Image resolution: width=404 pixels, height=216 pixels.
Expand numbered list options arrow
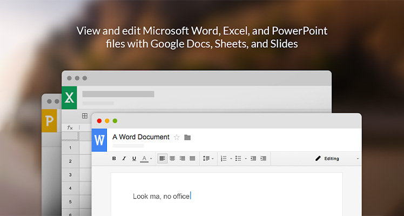(x=231, y=159)
